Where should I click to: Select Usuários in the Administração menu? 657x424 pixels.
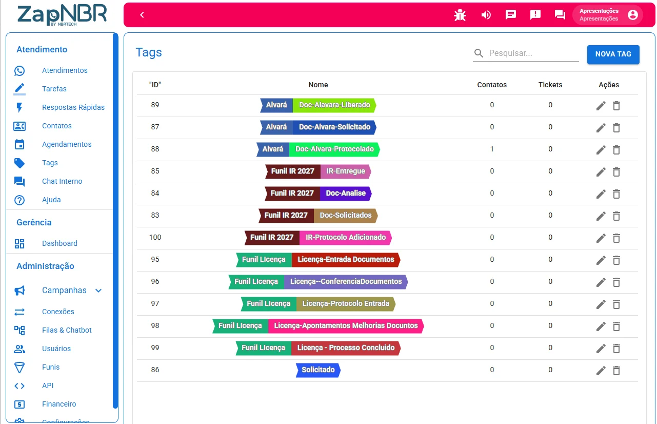coord(56,349)
